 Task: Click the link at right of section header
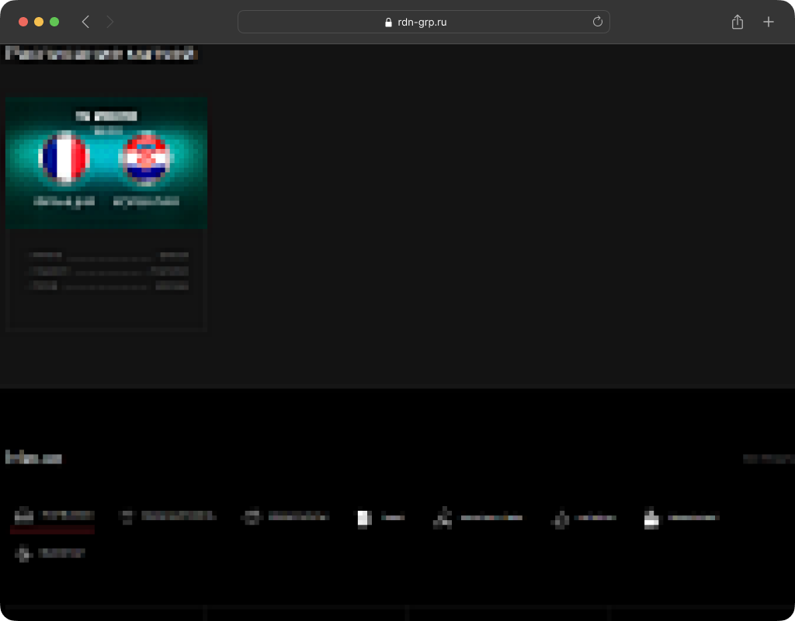(x=767, y=459)
